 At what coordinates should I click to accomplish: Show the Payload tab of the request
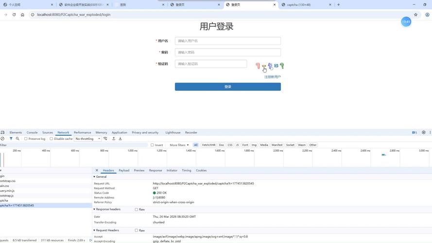pos(124,171)
